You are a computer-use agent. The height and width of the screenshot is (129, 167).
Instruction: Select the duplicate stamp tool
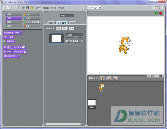(89, 8)
